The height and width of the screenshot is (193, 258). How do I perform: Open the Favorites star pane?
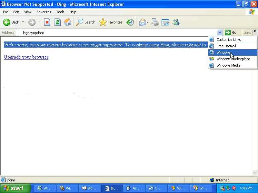point(111,22)
